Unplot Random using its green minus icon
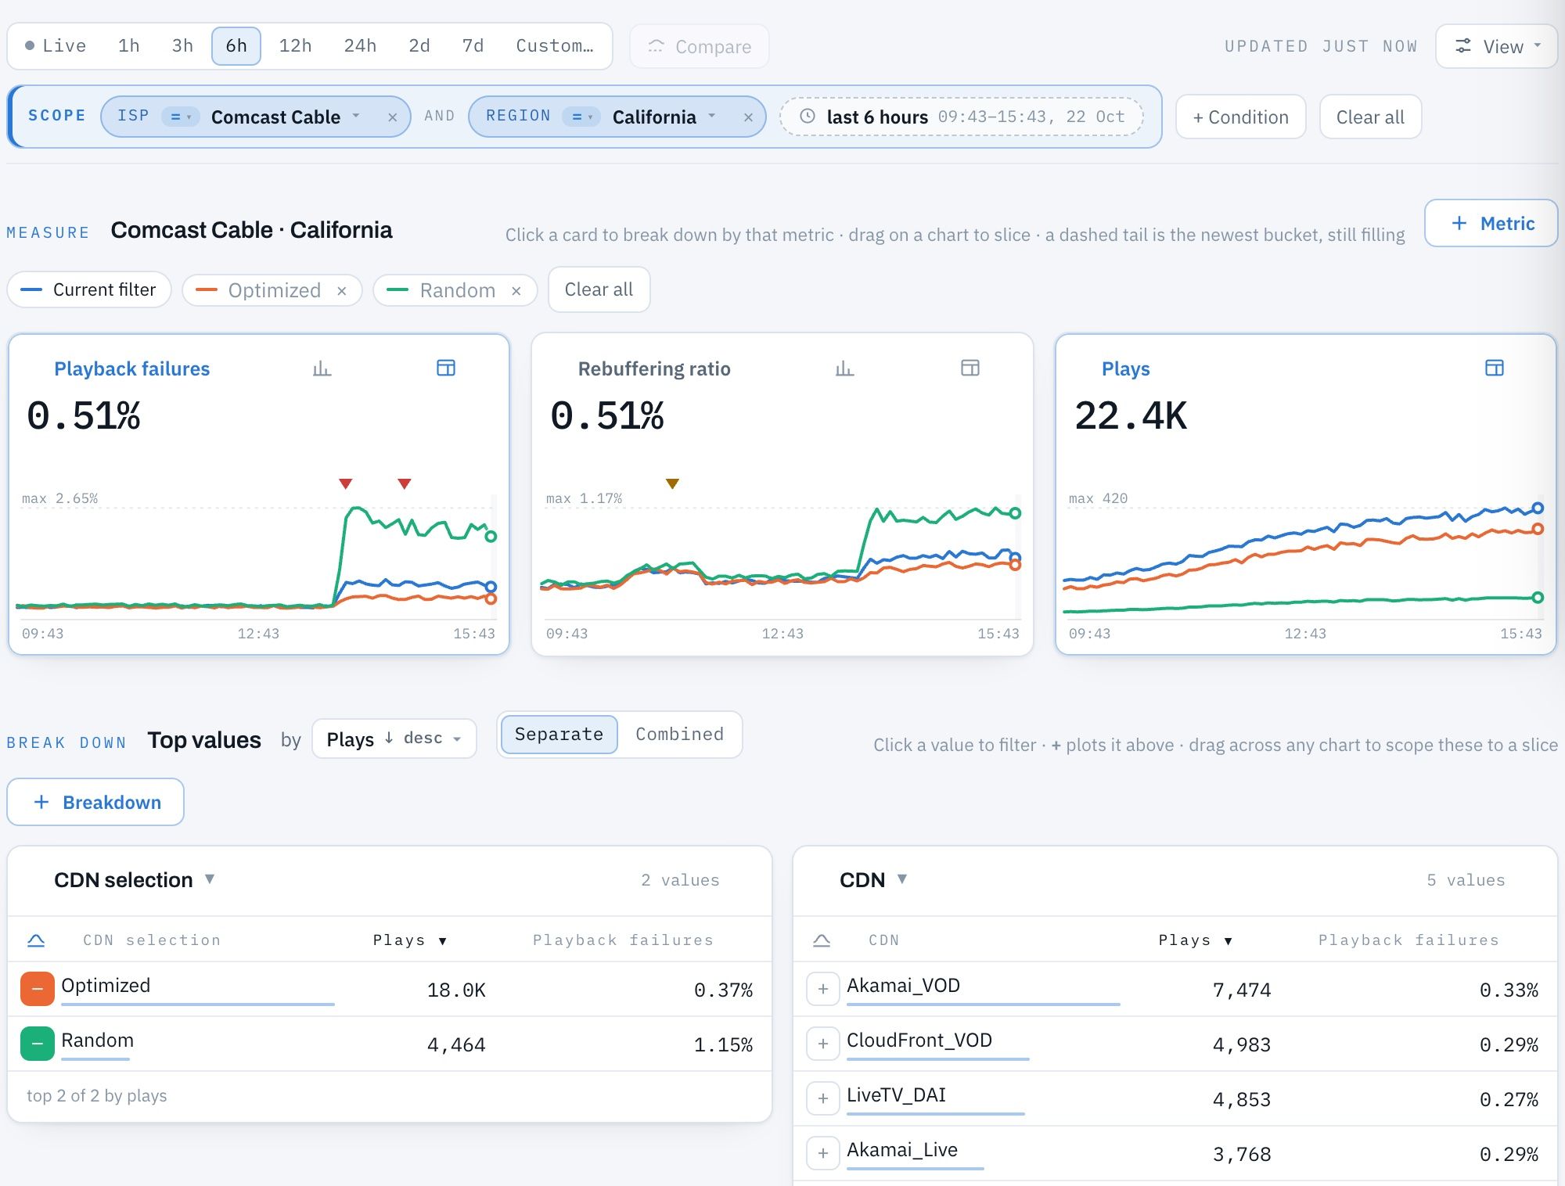This screenshot has height=1186, width=1565. pos(38,1044)
